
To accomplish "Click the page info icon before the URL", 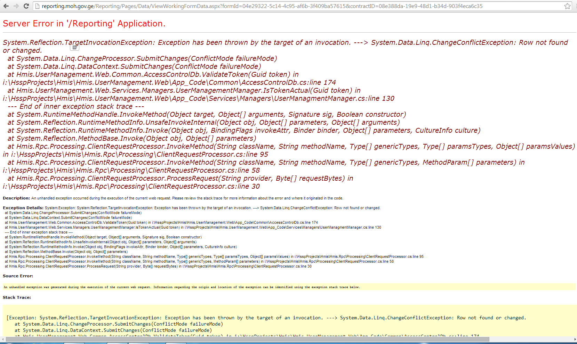I will coord(37,6).
